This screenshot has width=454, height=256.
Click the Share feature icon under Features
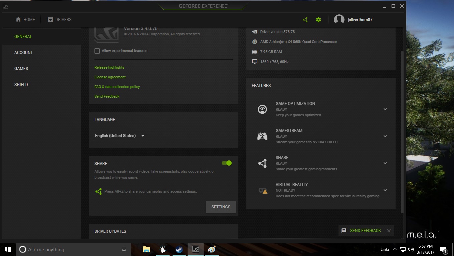[262, 163]
